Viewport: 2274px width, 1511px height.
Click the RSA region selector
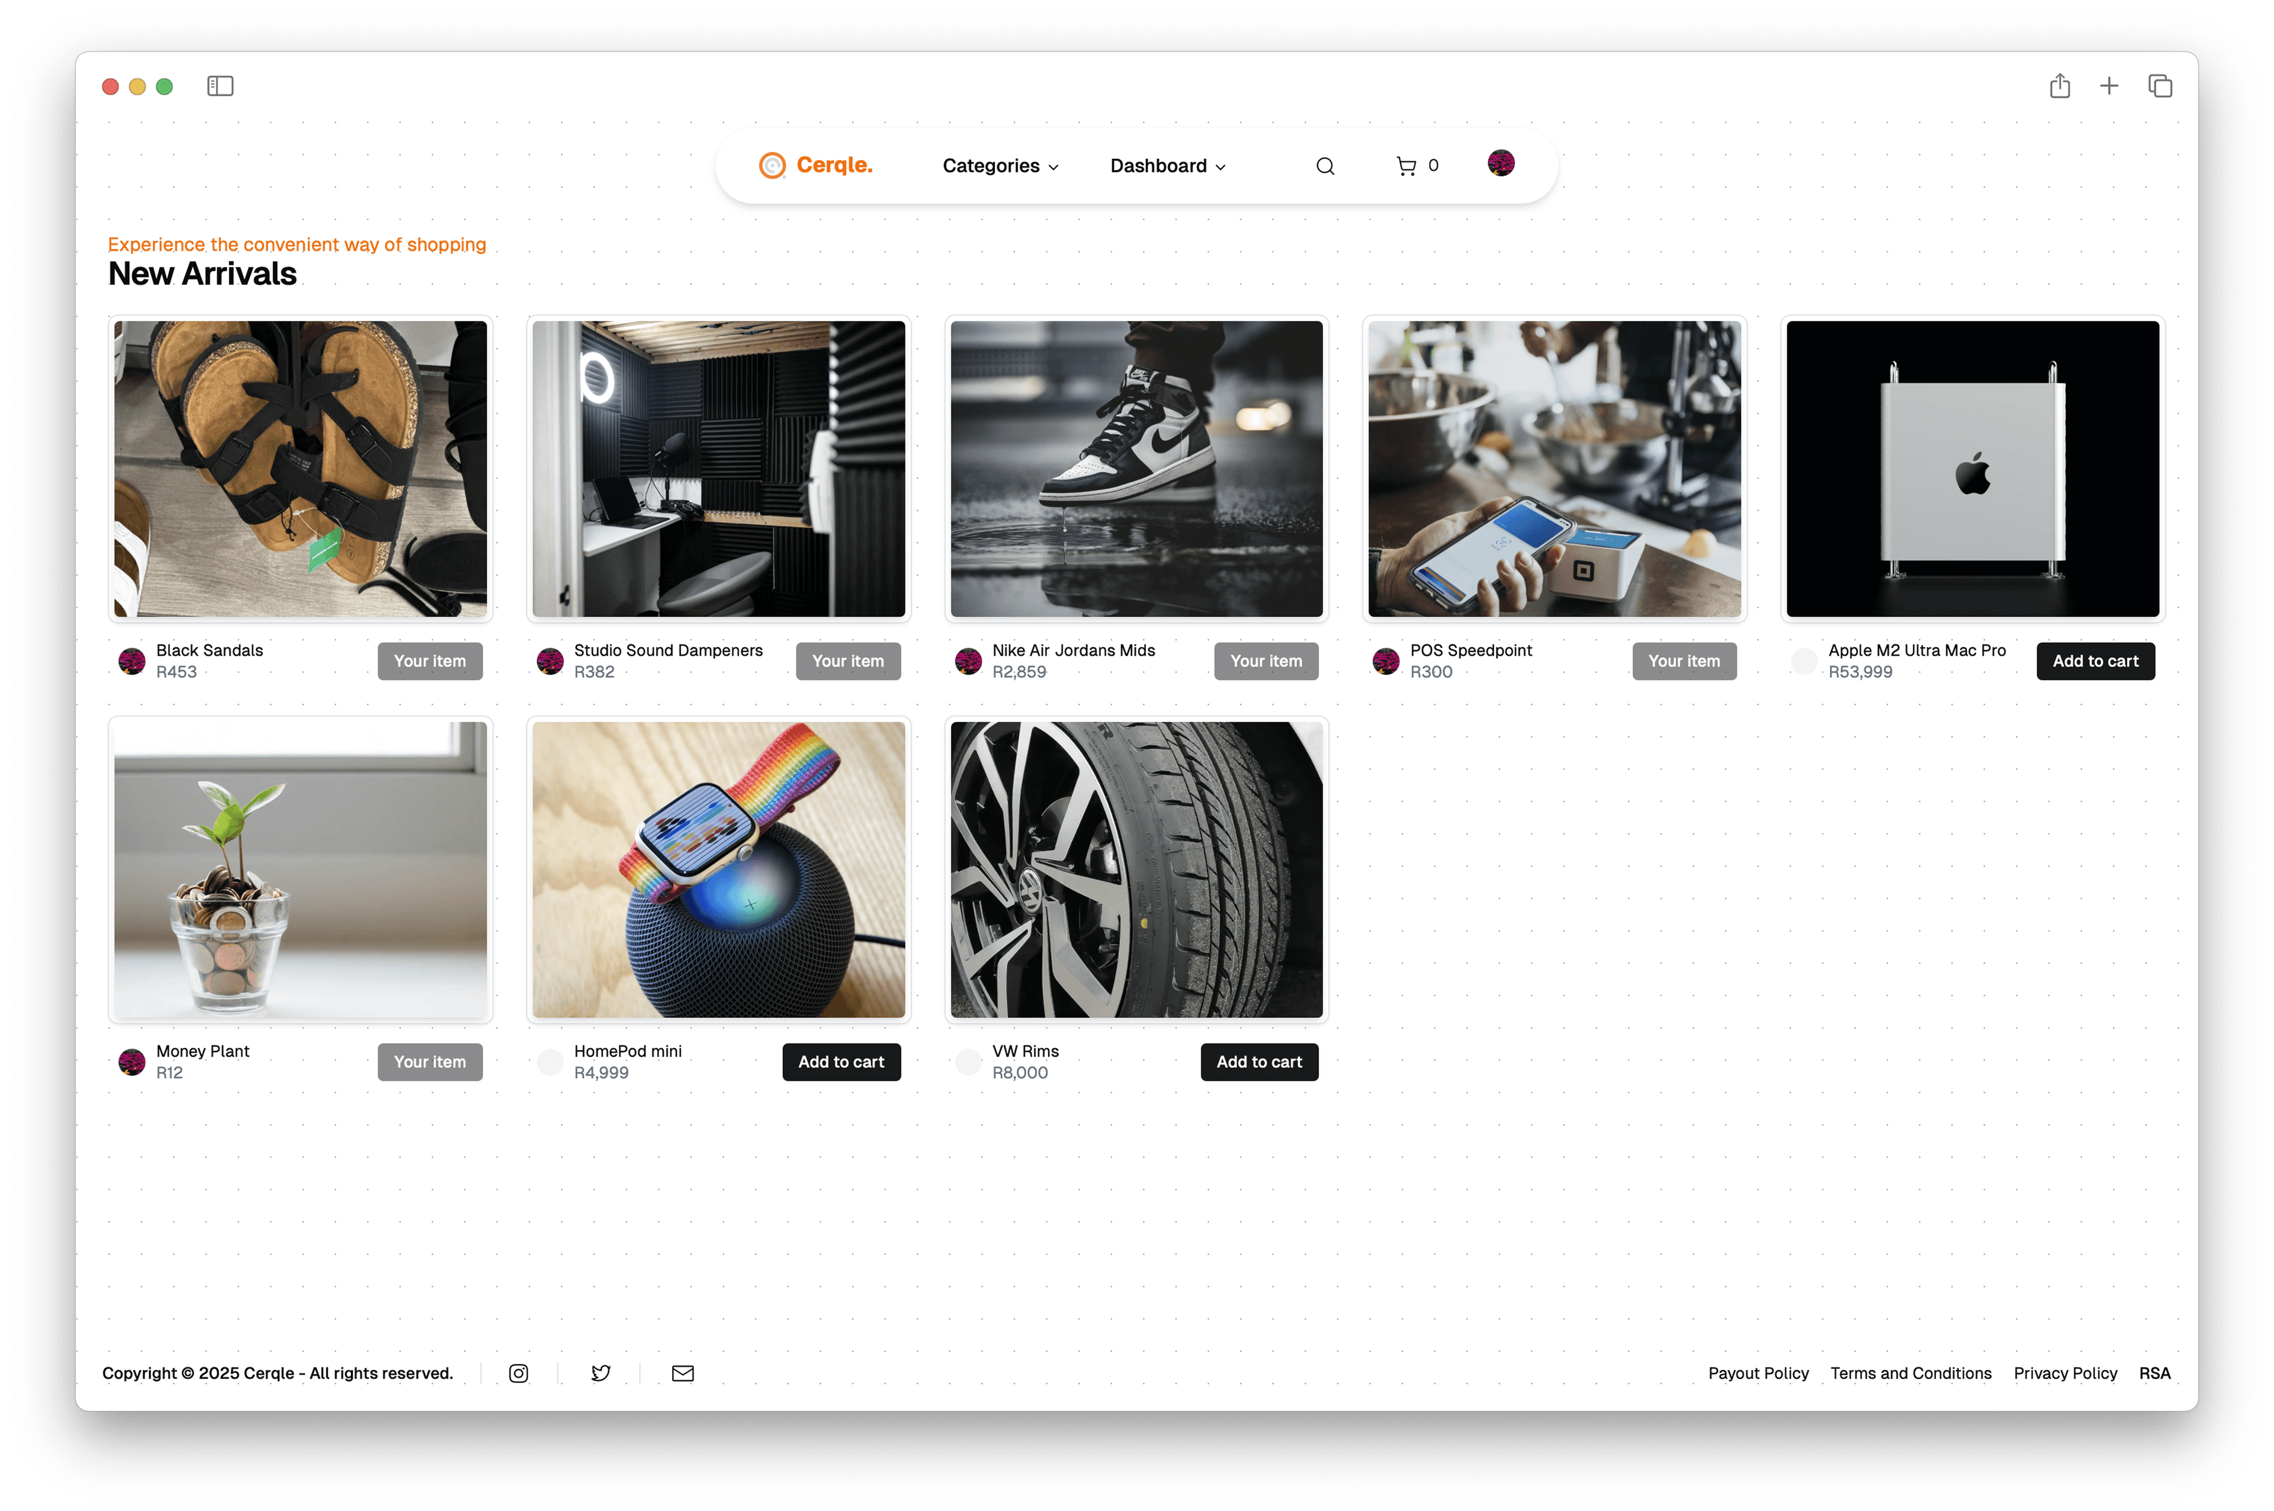point(2154,1373)
